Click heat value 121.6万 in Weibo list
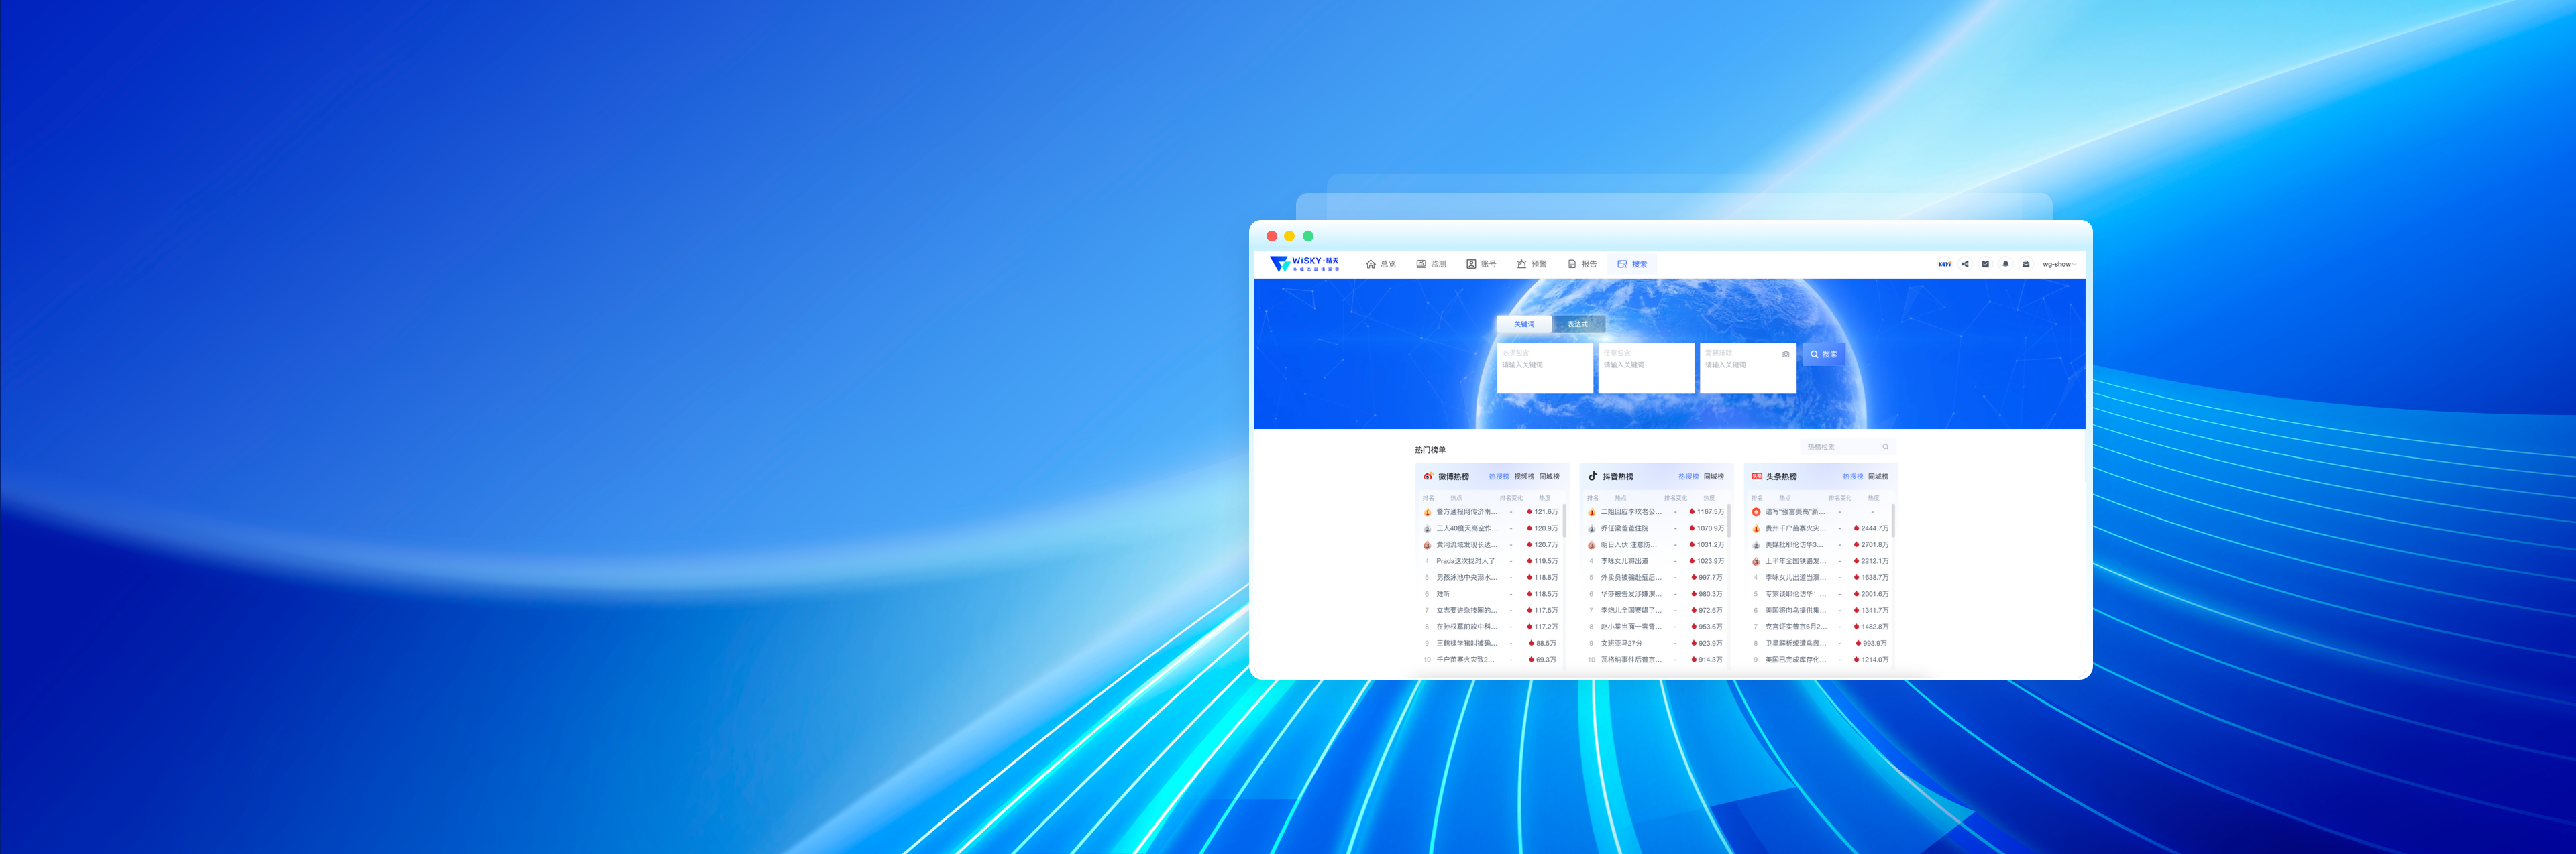2576x854 pixels. tap(1546, 512)
